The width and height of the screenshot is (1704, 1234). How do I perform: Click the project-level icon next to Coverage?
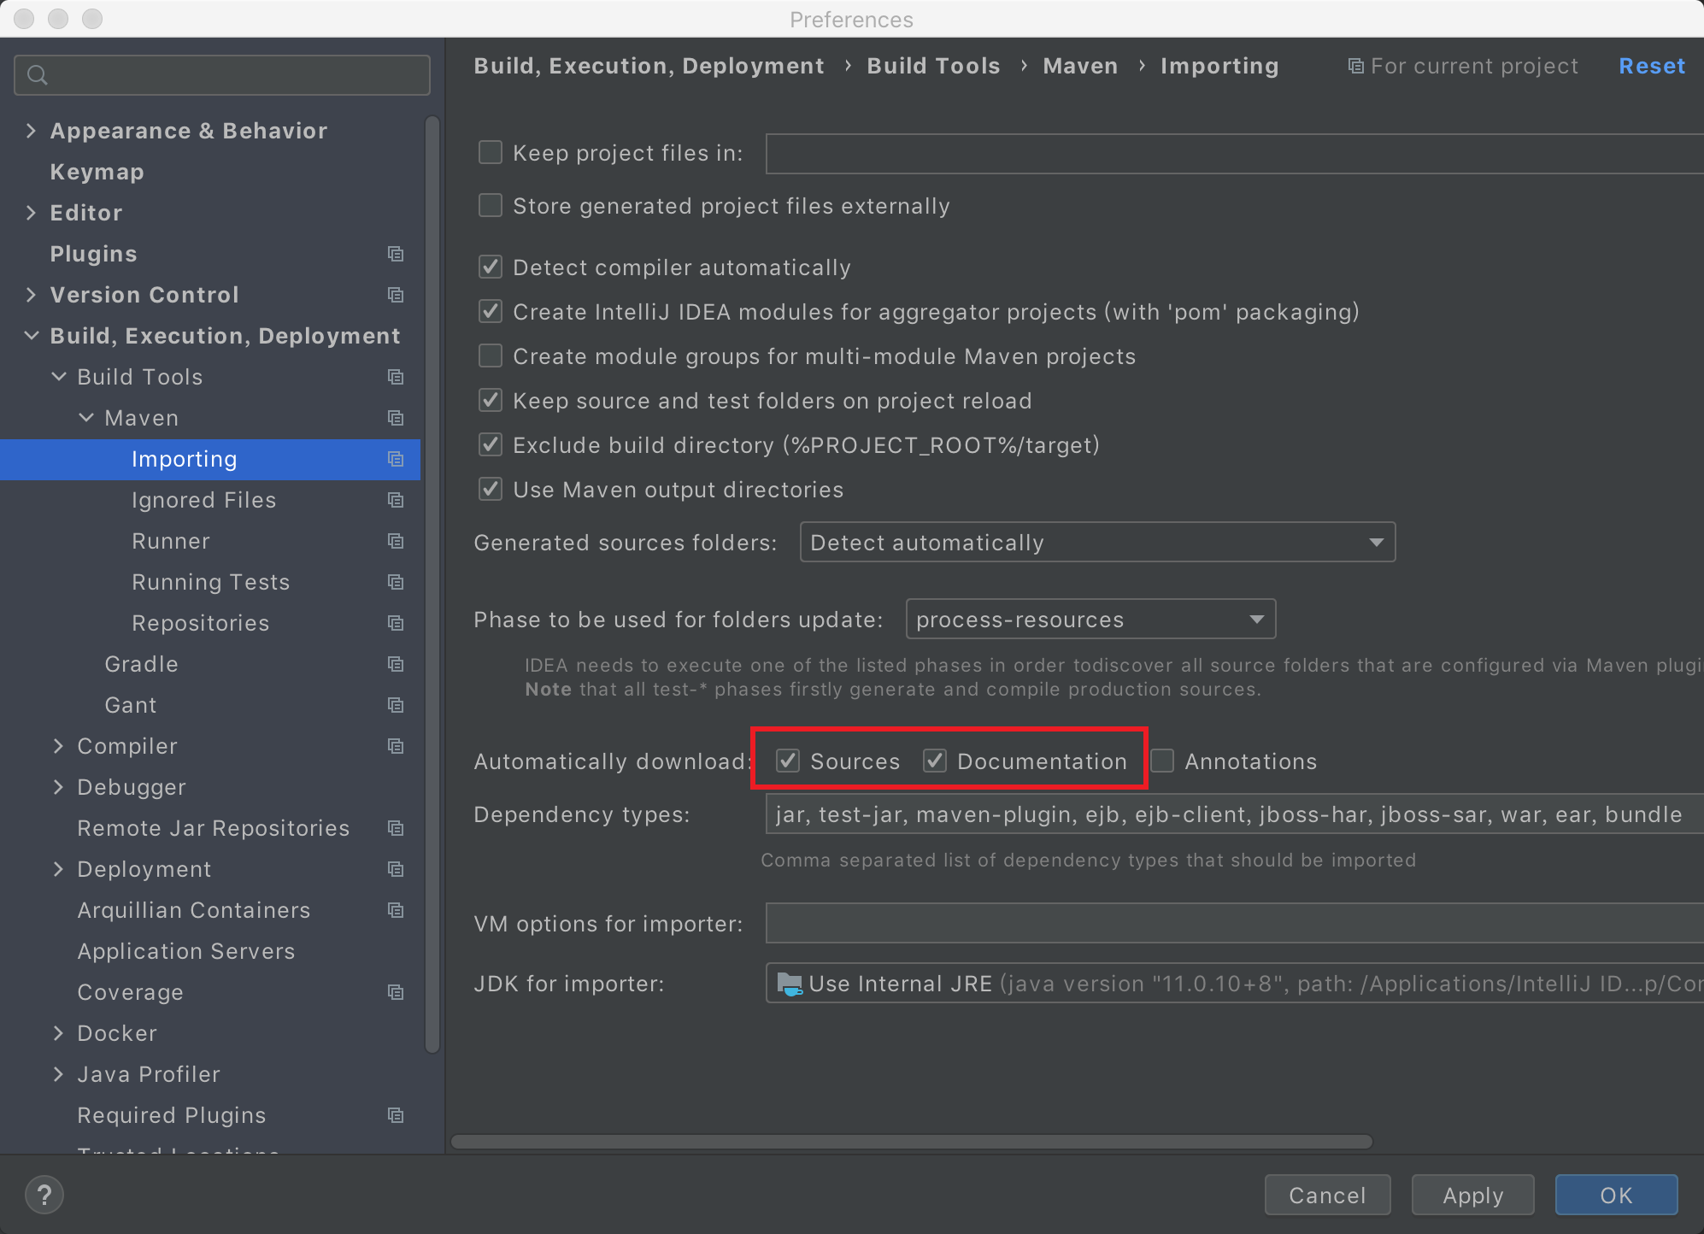tap(395, 992)
